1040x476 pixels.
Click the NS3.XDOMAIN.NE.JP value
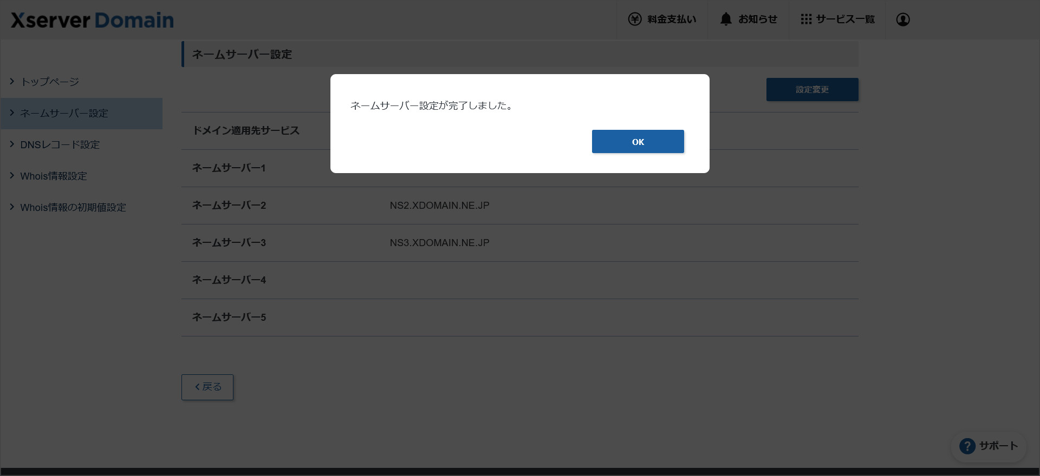(439, 243)
